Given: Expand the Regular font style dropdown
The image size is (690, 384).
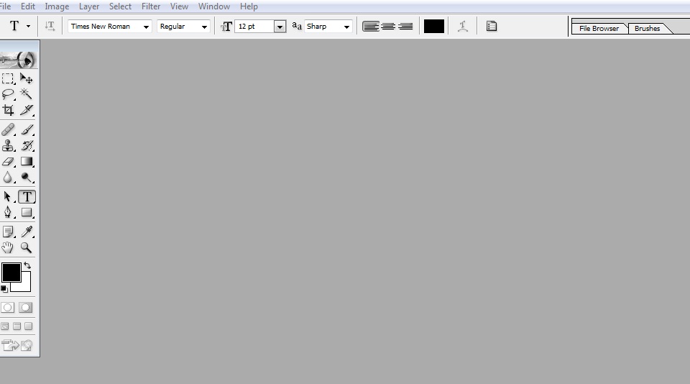Looking at the screenshot, I should click(x=204, y=27).
